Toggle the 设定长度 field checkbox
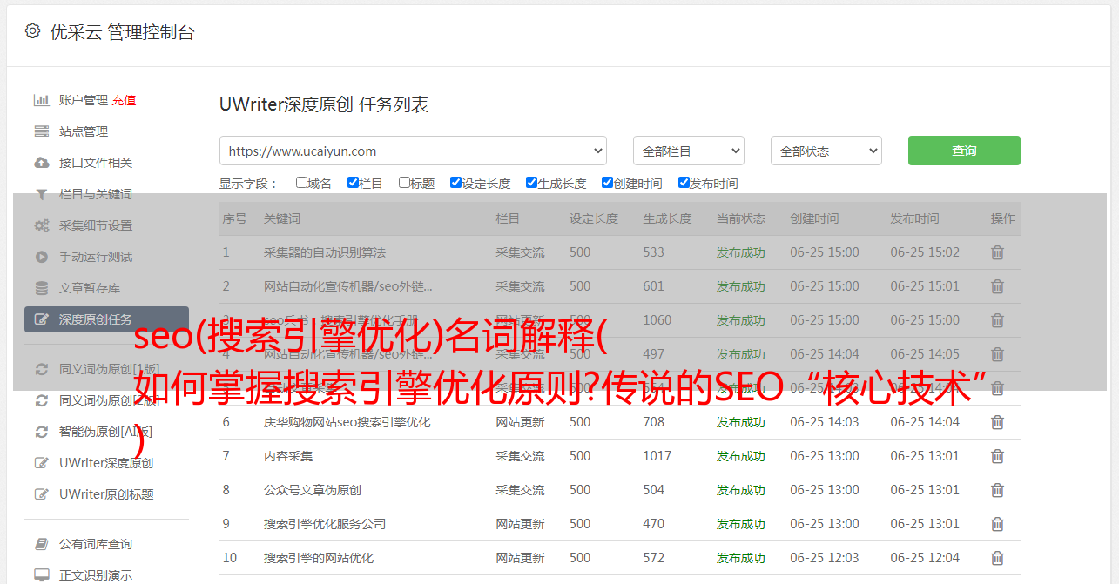 point(455,183)
